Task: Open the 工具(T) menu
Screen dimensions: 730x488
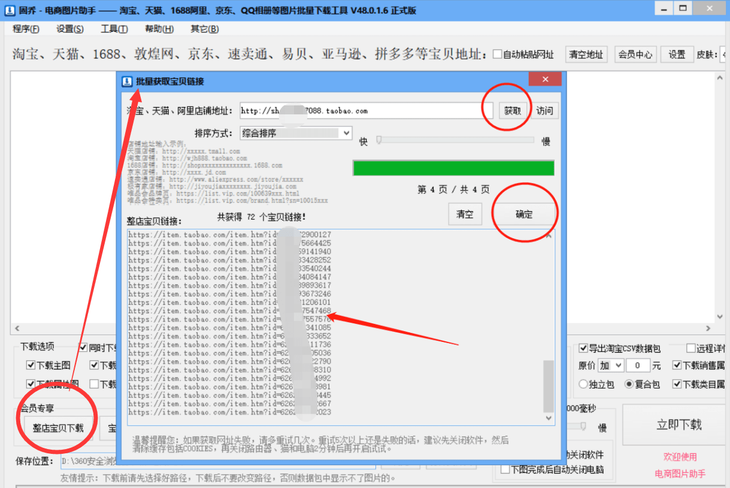Action: pos(113,29)
